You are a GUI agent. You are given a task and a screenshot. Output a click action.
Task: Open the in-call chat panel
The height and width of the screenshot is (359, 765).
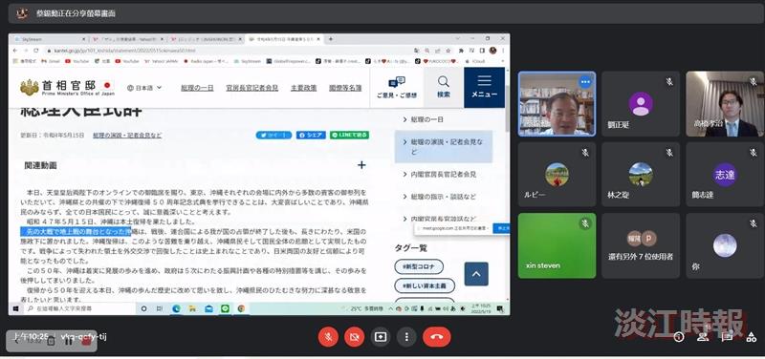728,337
